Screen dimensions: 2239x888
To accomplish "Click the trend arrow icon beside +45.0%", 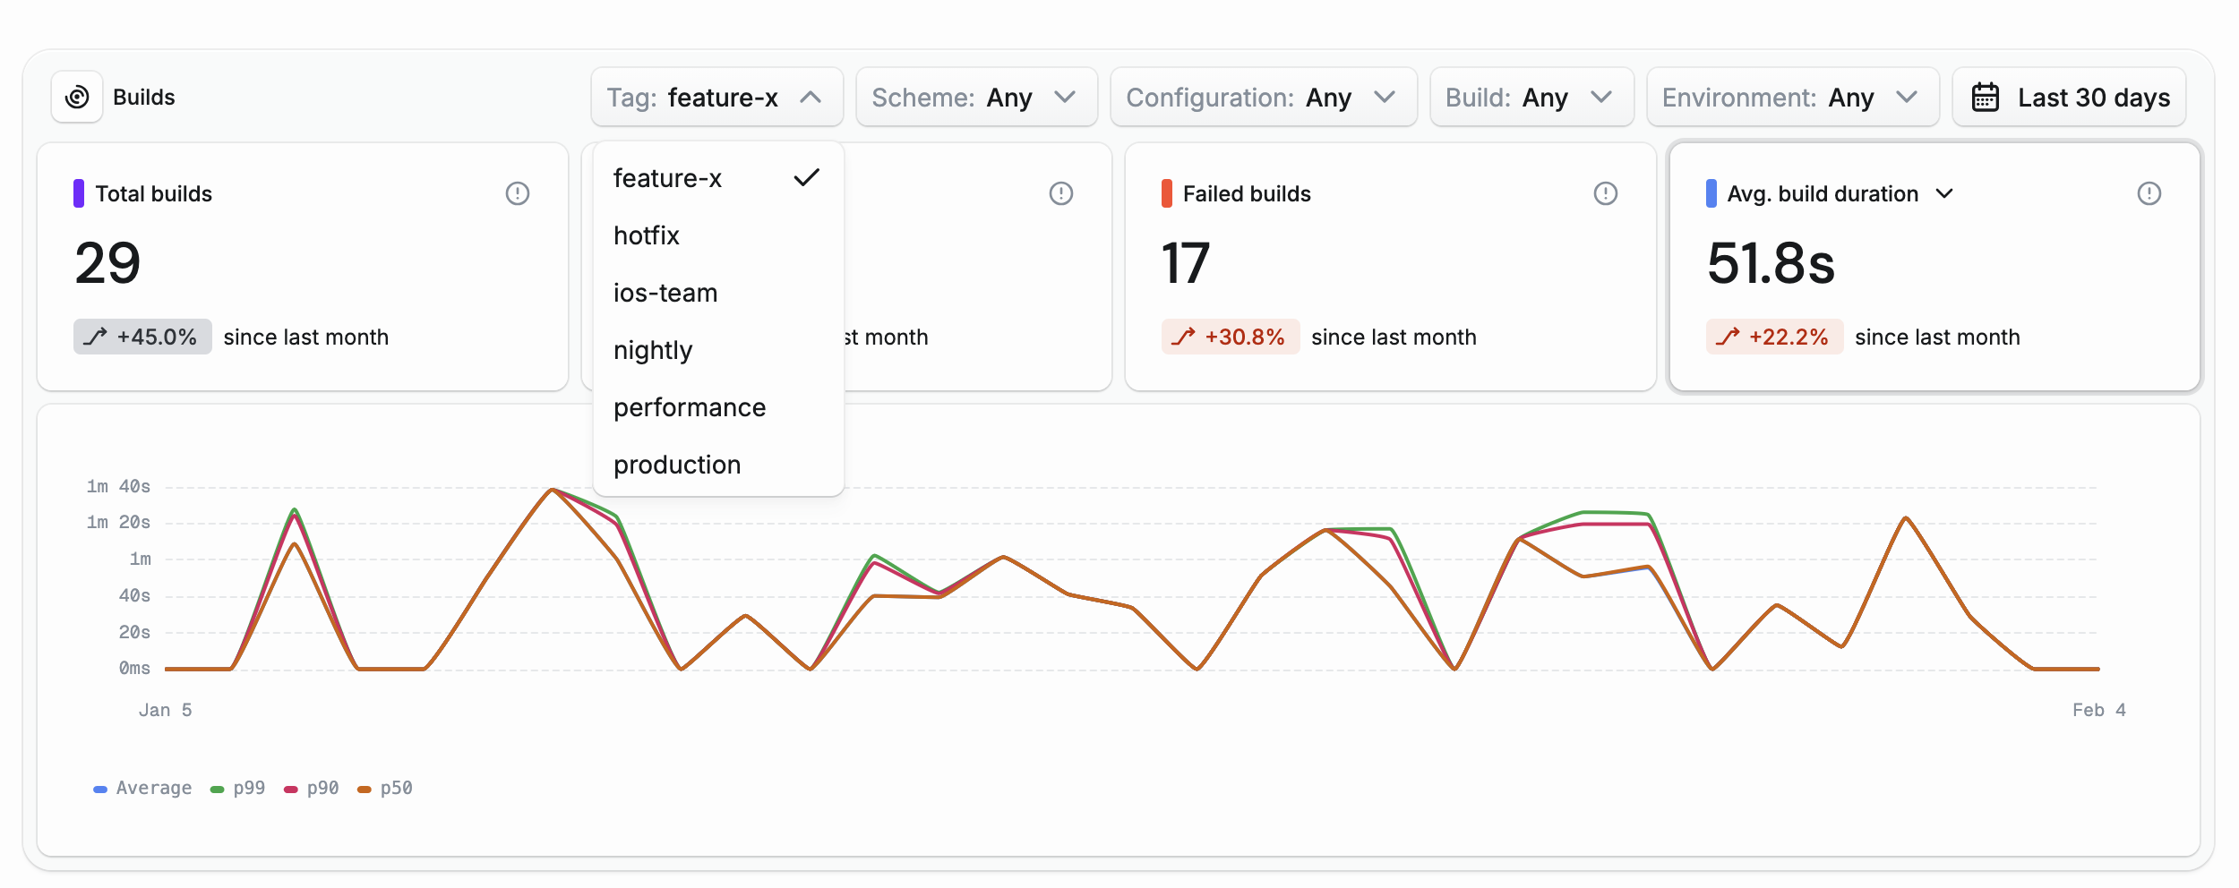I will (97, 337).
